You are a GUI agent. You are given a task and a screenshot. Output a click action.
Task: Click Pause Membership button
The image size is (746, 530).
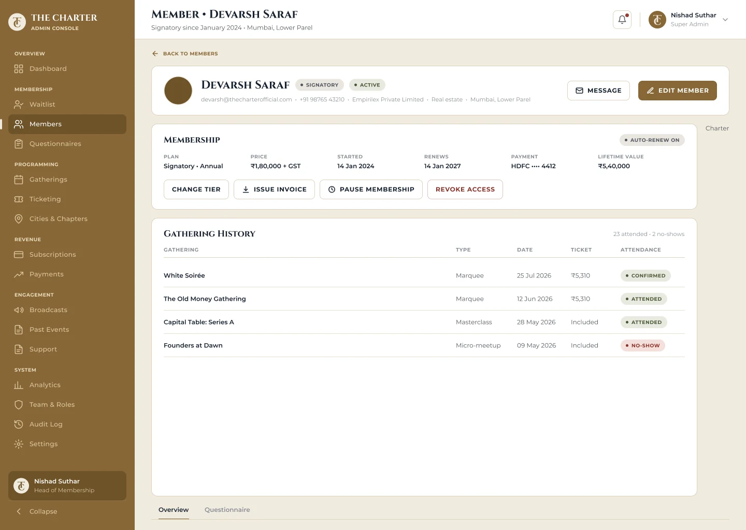[371, 189]
